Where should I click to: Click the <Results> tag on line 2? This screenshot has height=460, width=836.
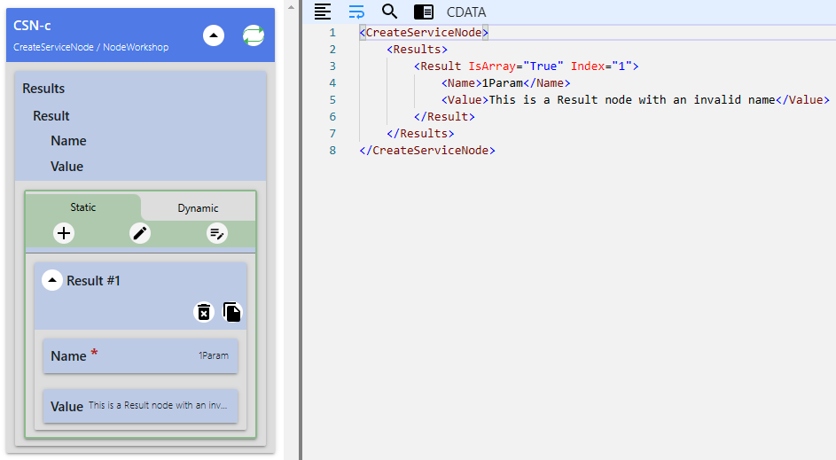(x=417, y=50)
